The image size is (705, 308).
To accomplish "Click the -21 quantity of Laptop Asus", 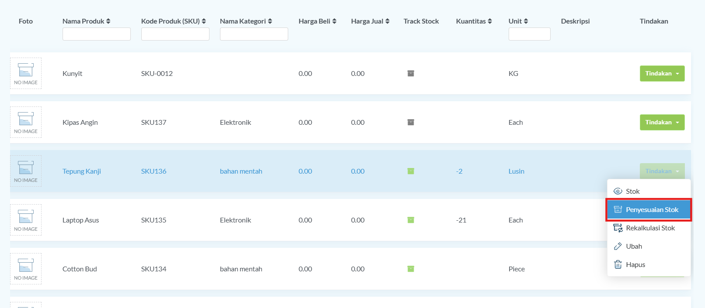I will click(x=461, y=220).
